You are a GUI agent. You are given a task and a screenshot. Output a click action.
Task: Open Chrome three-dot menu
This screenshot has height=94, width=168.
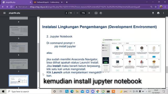[165, 7]
